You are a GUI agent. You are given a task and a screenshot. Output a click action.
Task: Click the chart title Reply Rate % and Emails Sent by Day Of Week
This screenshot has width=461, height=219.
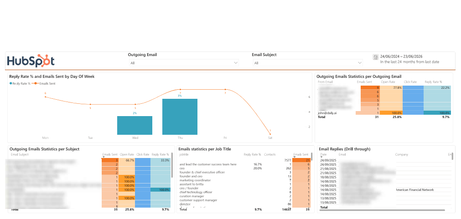click(52, 76)
